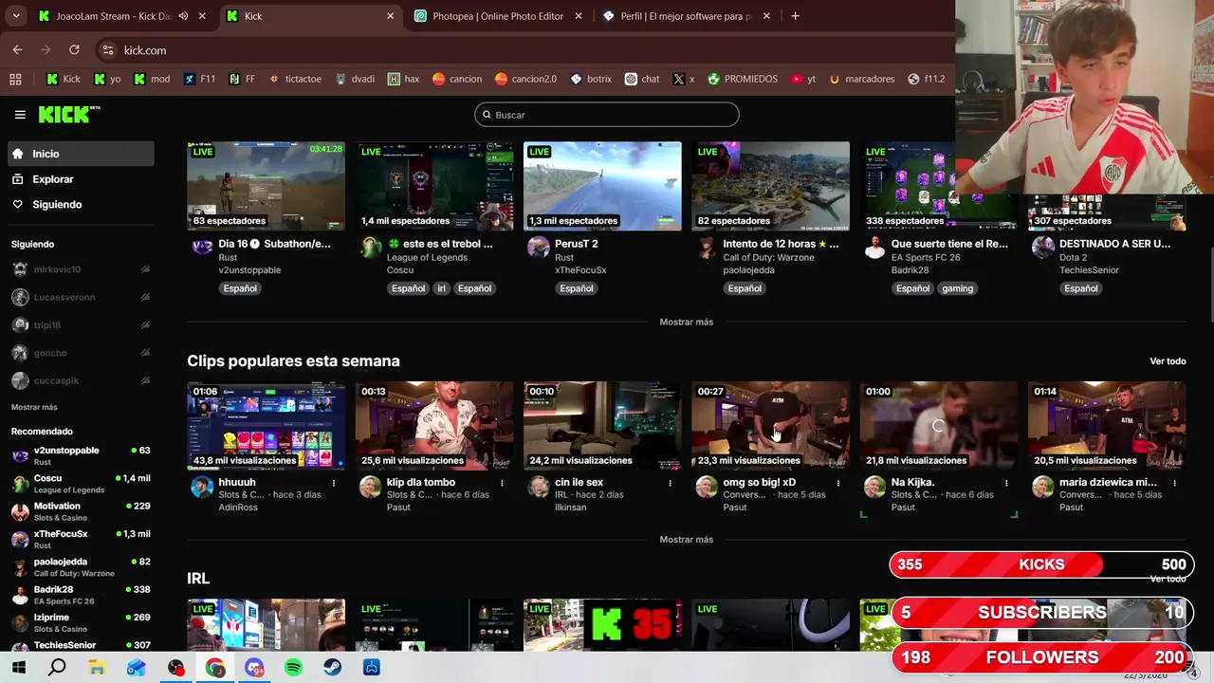The width and height of the screenshot is (1214, 683).
Task: Open Spotify from the taskbar
Action: tap(293, 668)
